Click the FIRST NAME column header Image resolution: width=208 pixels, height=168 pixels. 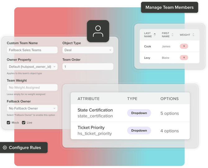tap(165, 35)
